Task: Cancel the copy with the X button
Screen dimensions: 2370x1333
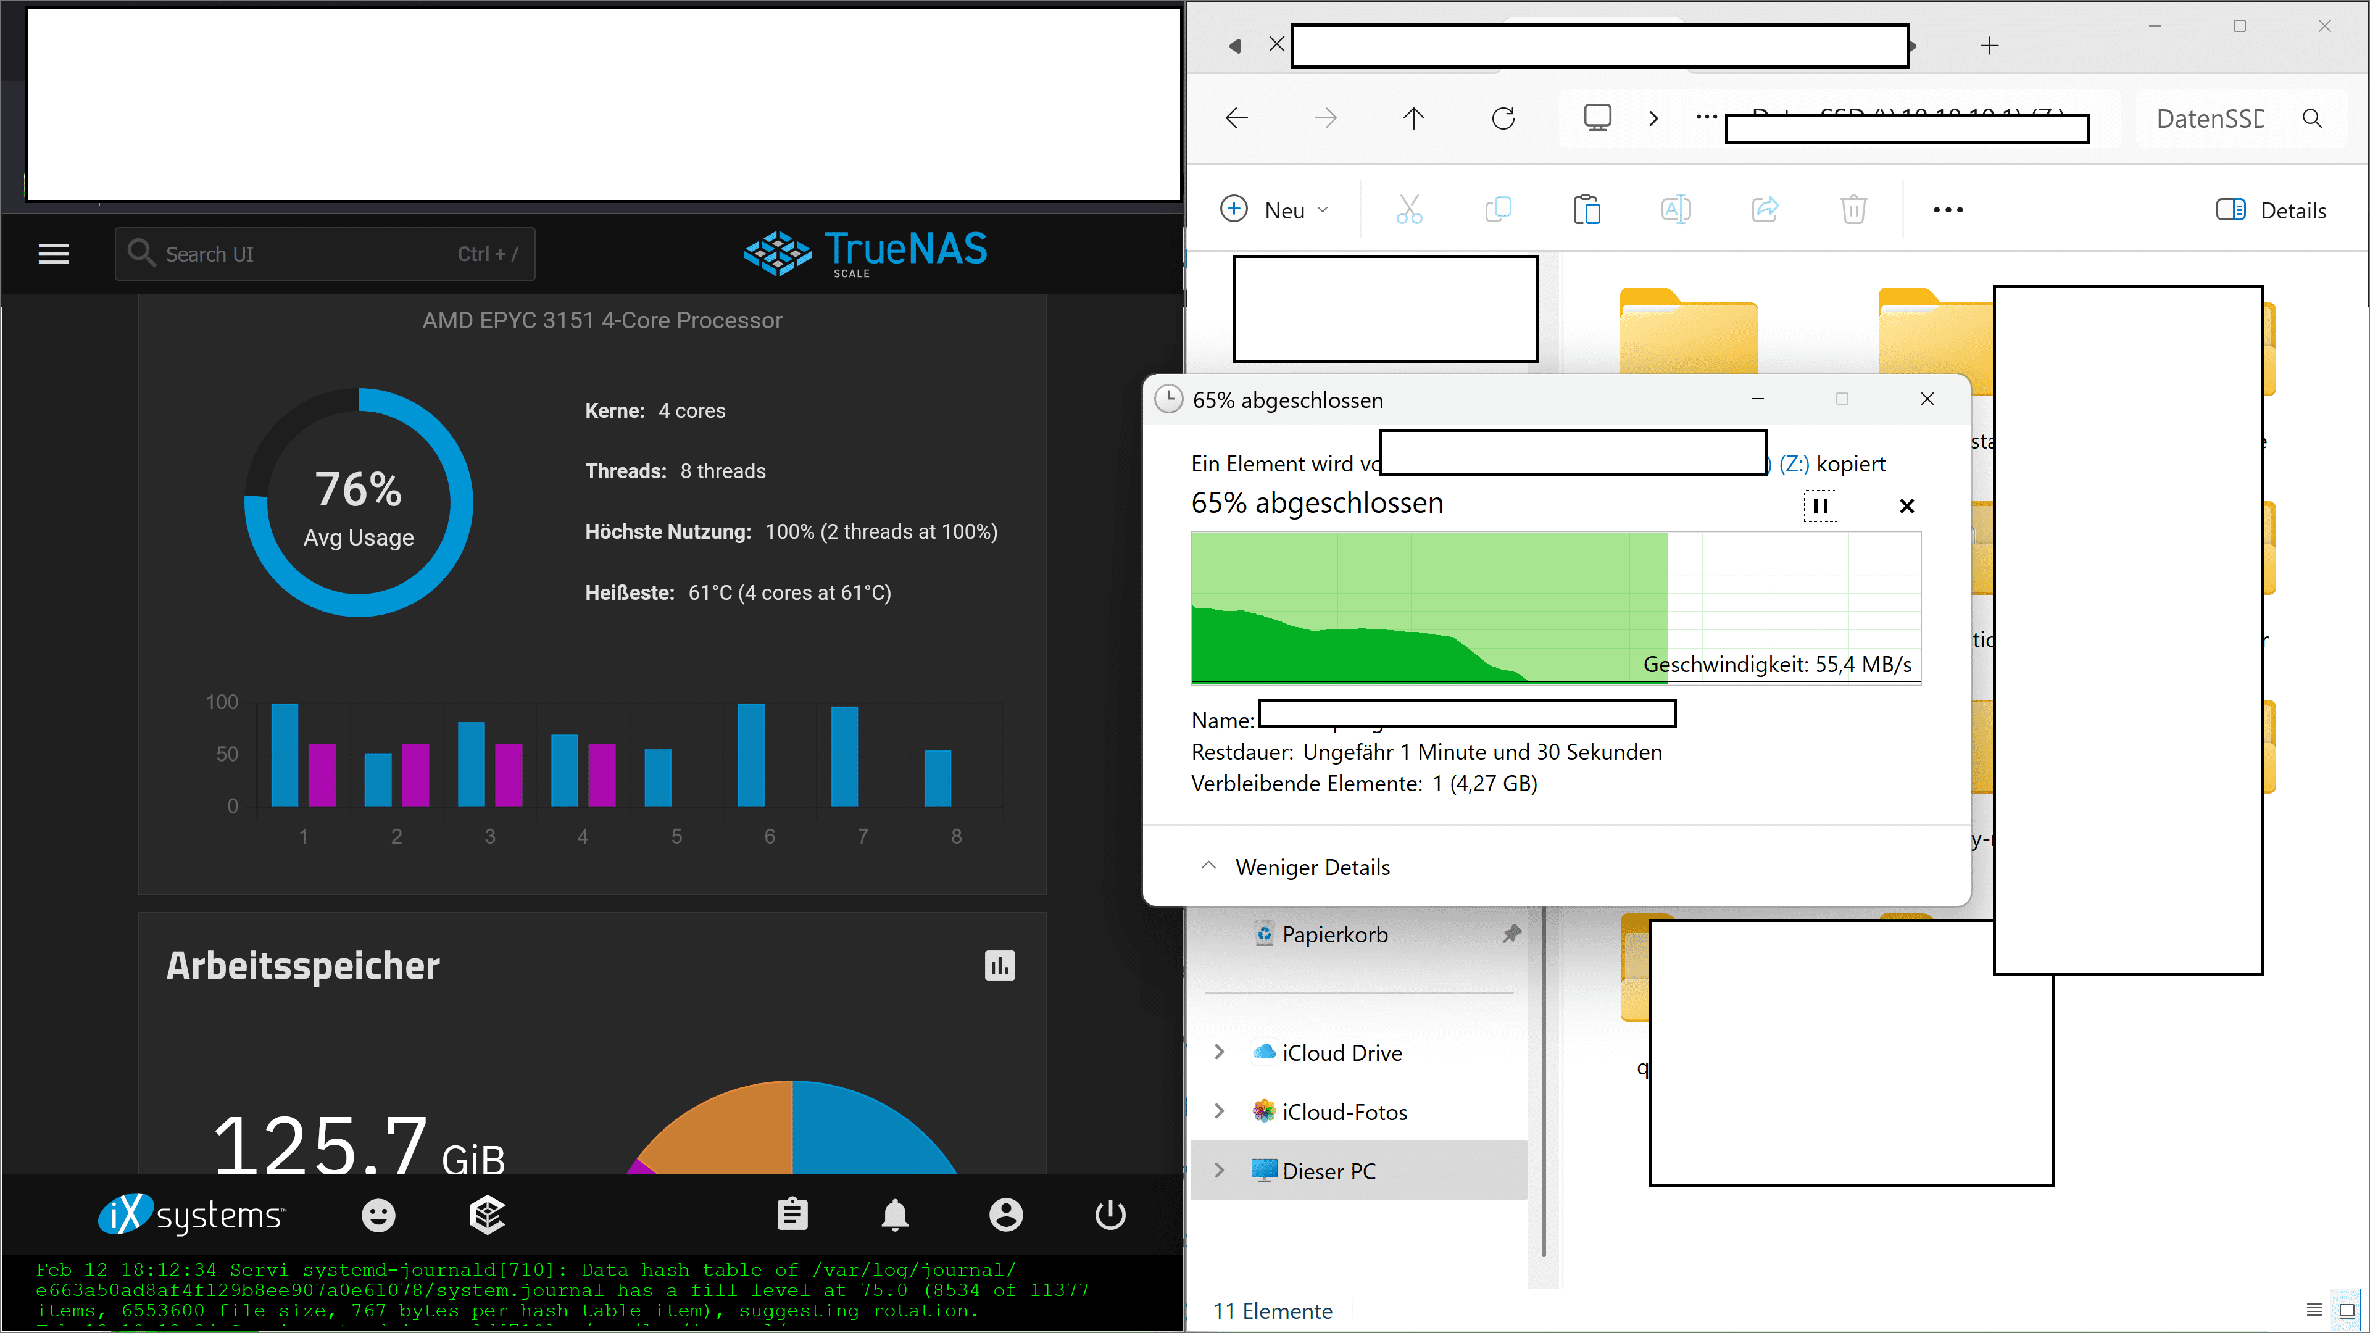Action: pyautogui.click(x=1906, y=506)
